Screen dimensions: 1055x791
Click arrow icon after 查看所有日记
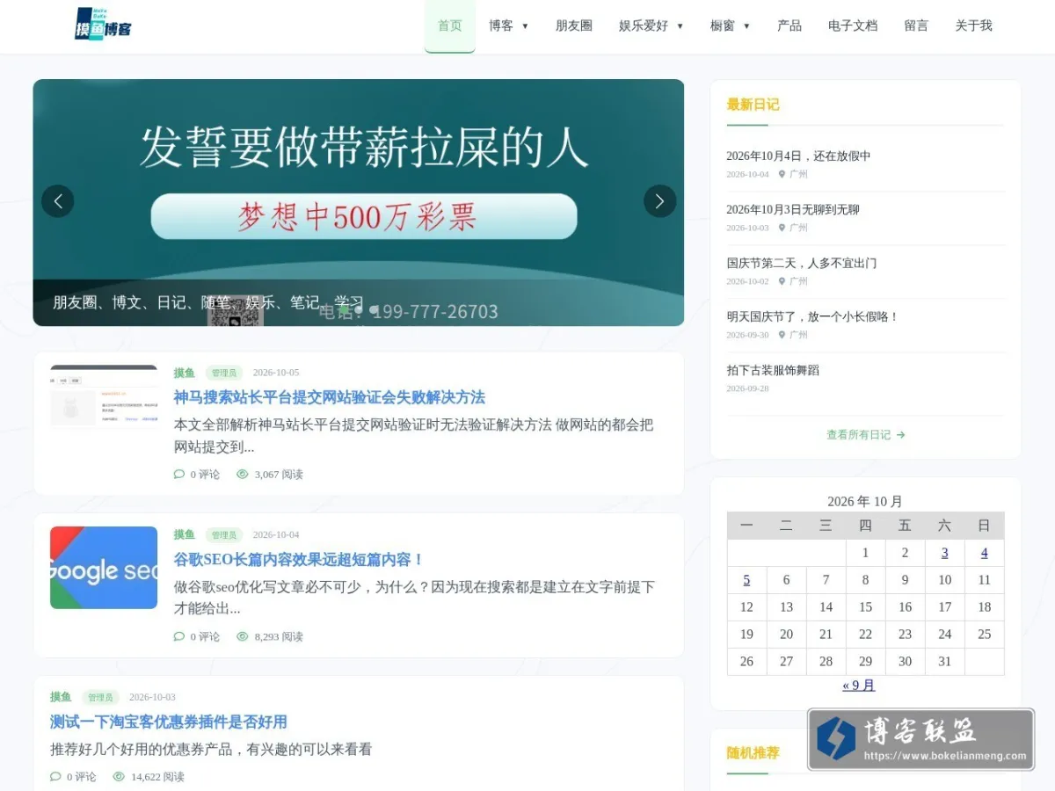point(900,435)
